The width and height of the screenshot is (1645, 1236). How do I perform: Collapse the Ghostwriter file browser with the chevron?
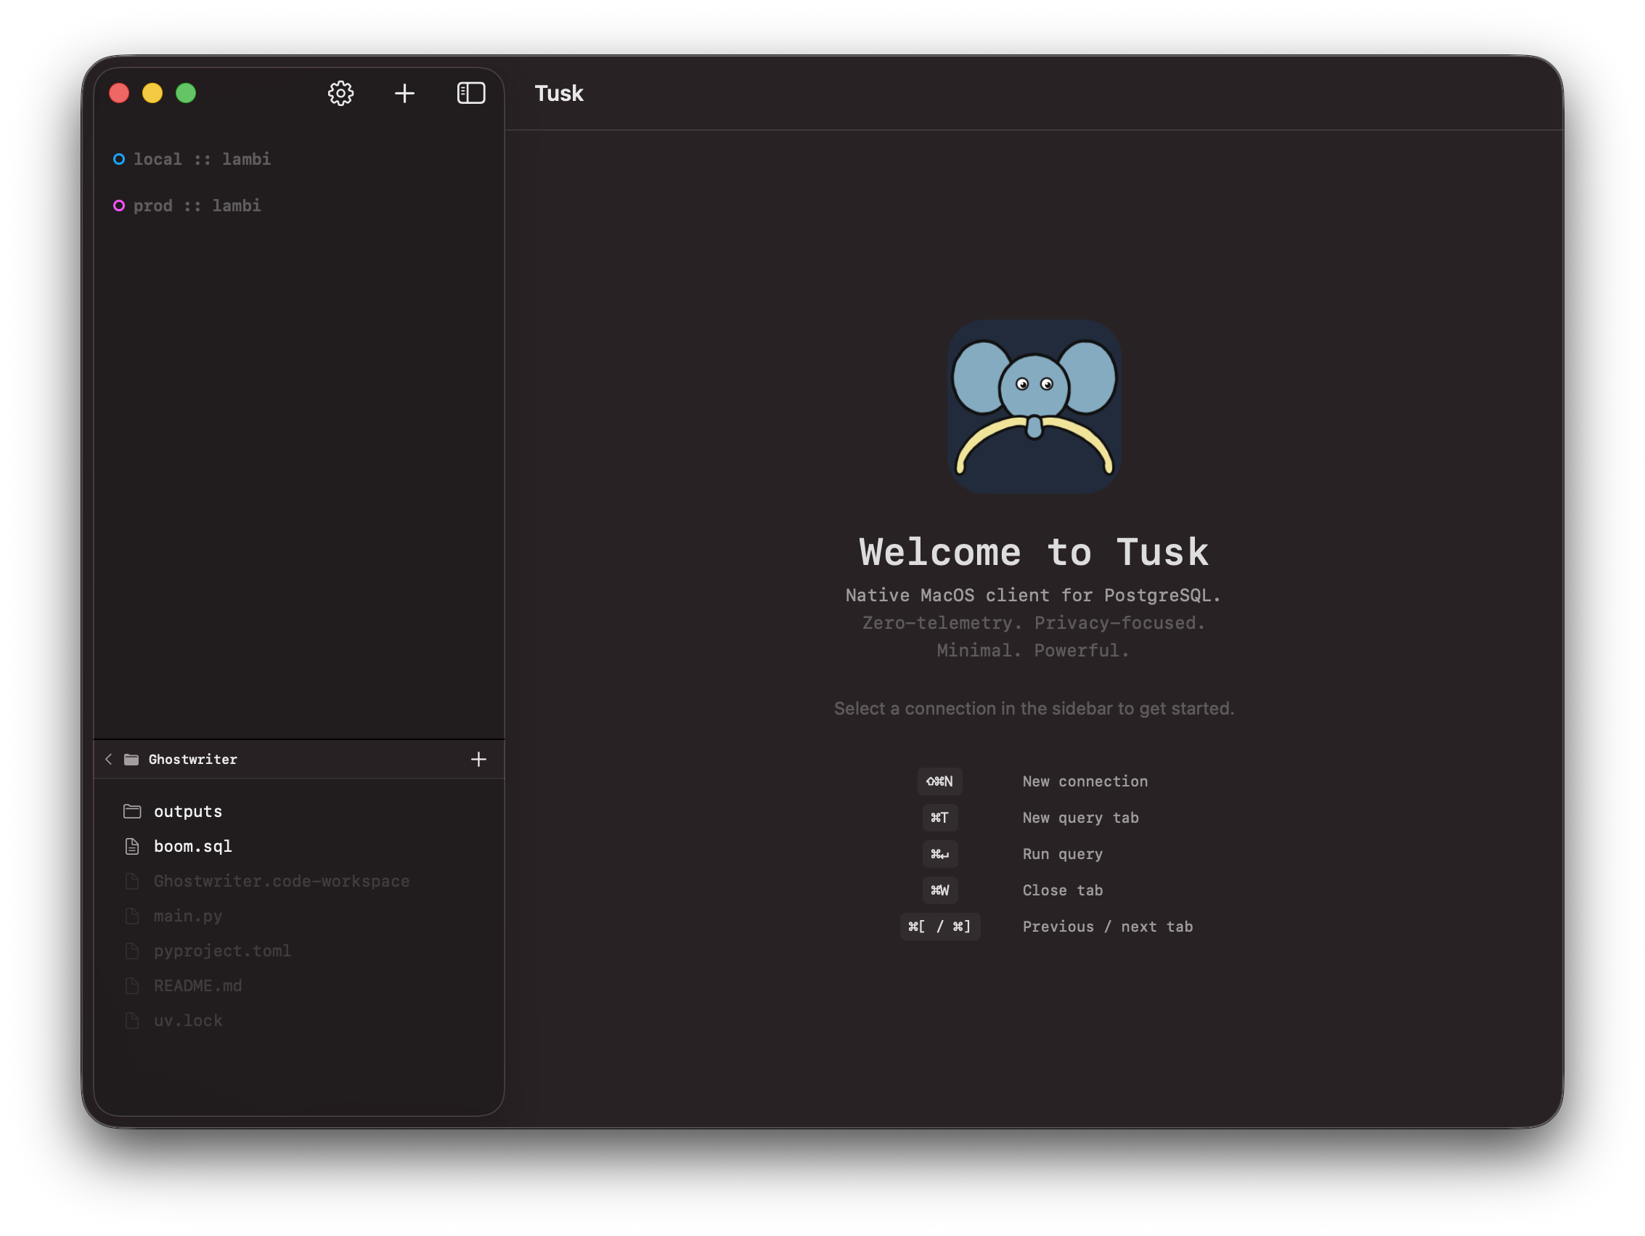108,759
